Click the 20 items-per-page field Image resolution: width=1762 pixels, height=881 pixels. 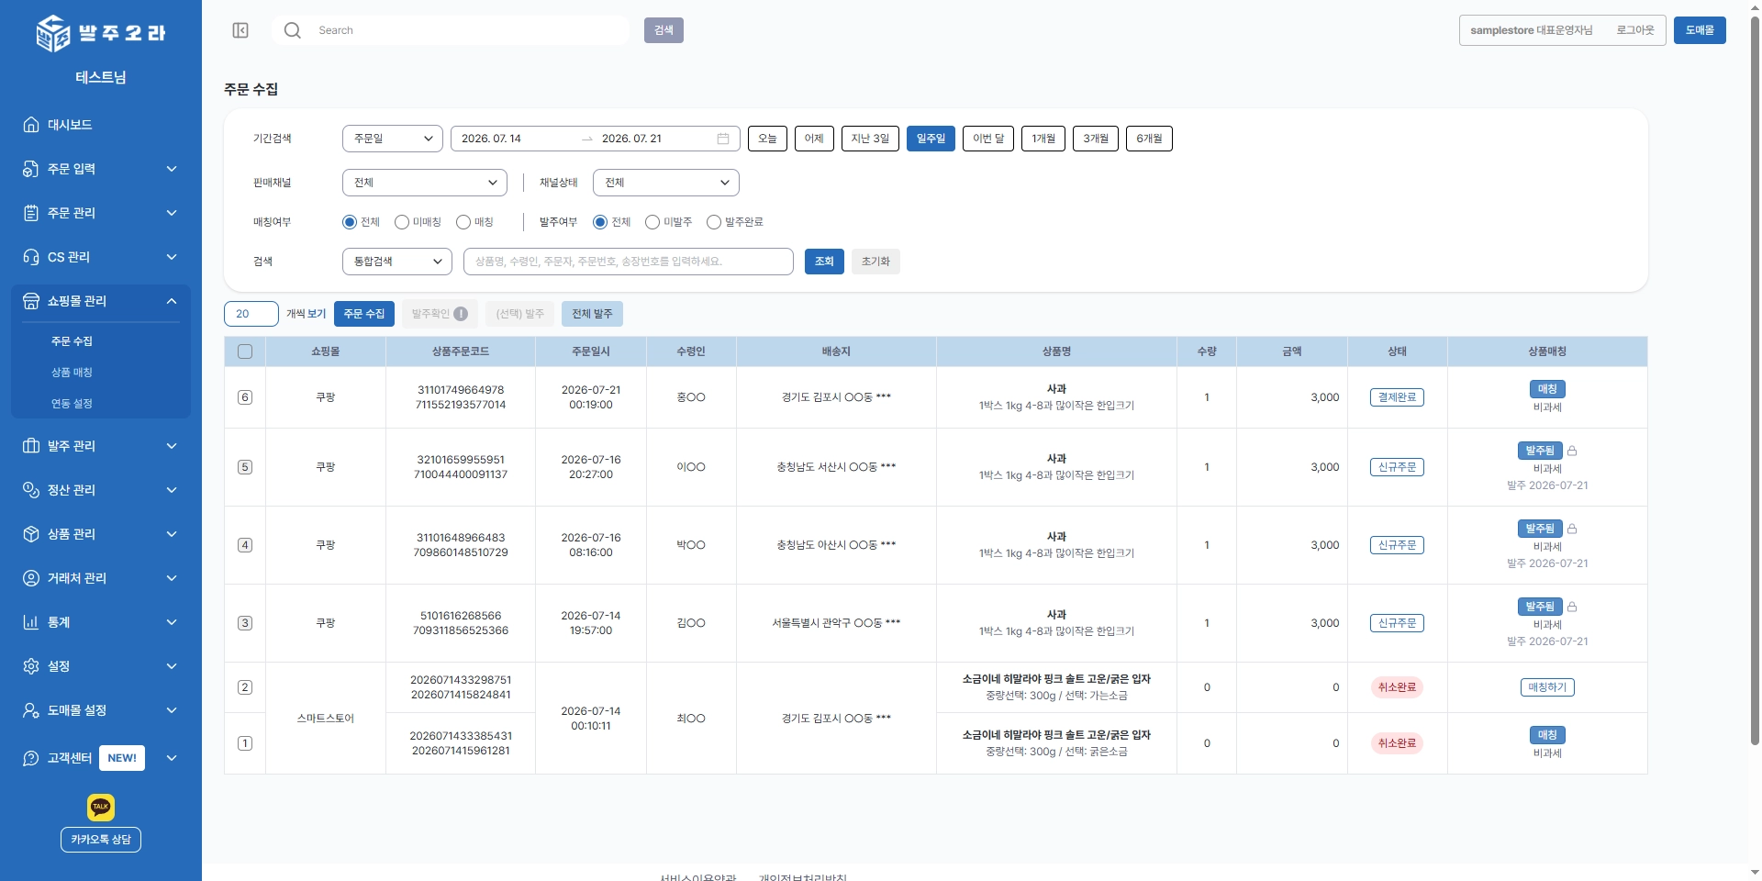click(x=251, y=314)
